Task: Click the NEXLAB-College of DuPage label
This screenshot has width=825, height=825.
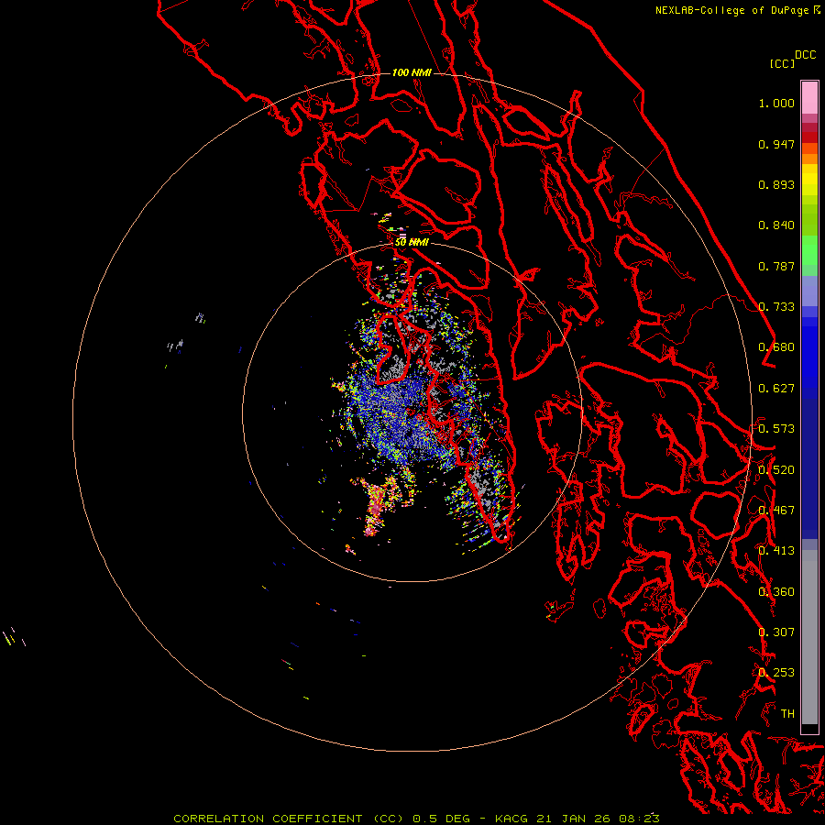Action: click(x=731, y=10)
